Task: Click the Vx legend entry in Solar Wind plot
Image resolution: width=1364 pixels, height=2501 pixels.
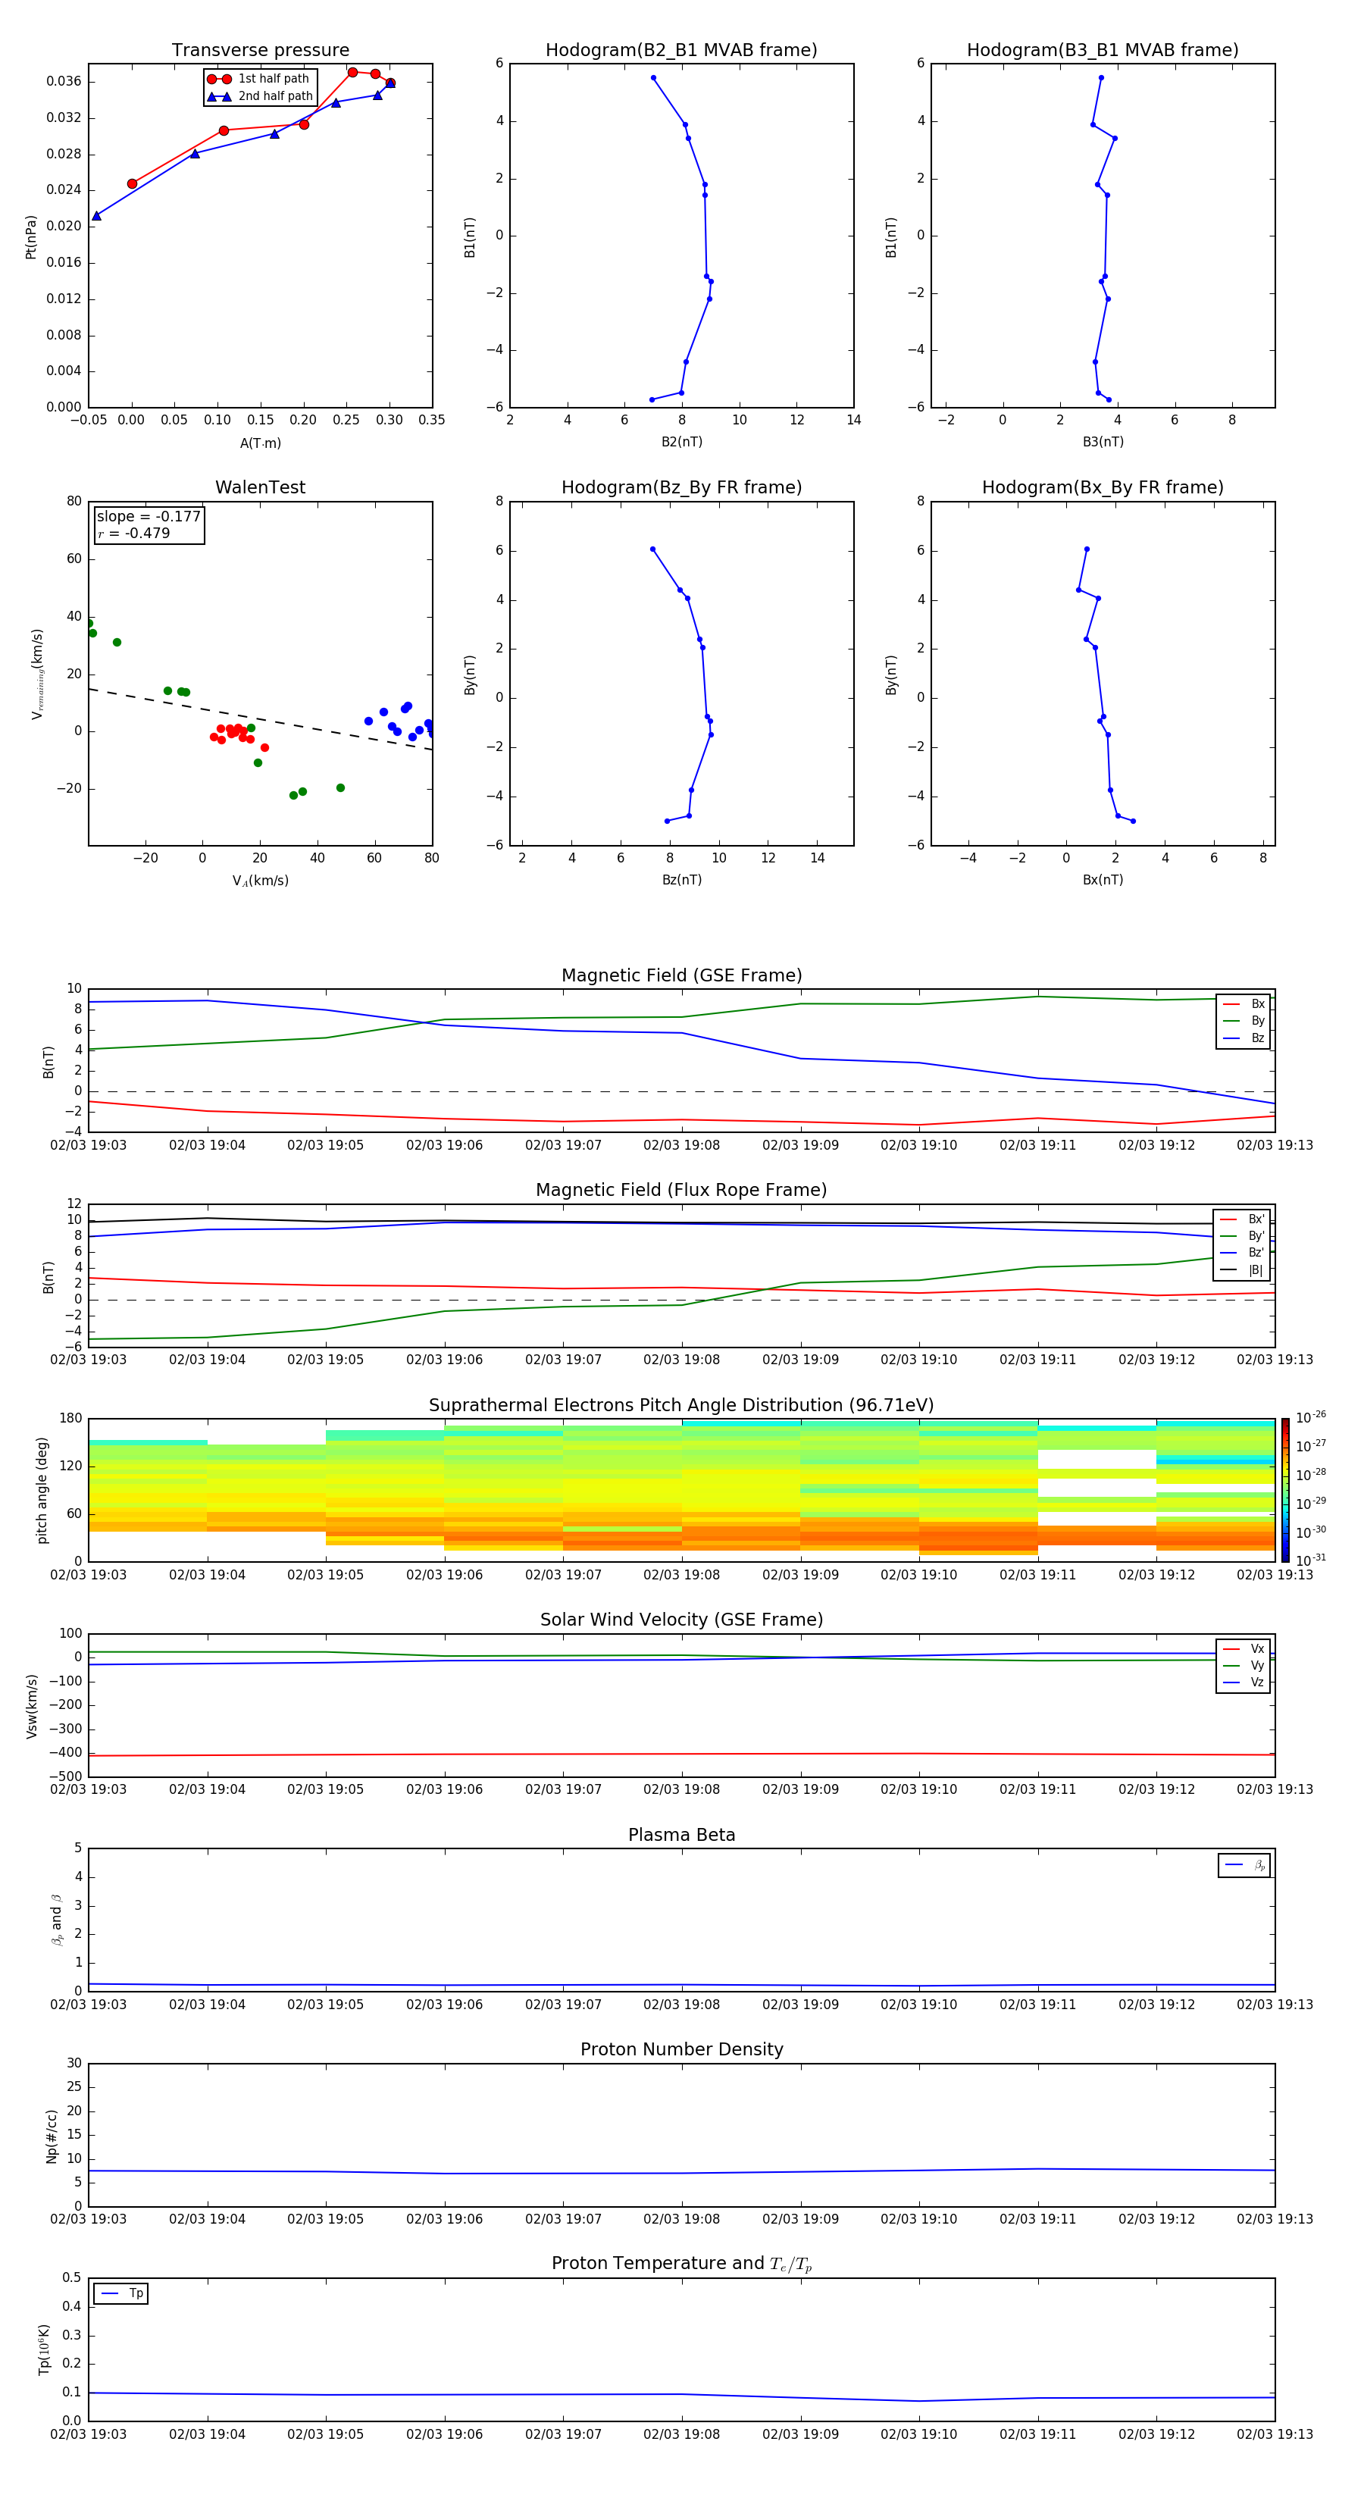Action: click(1244, 1648)
